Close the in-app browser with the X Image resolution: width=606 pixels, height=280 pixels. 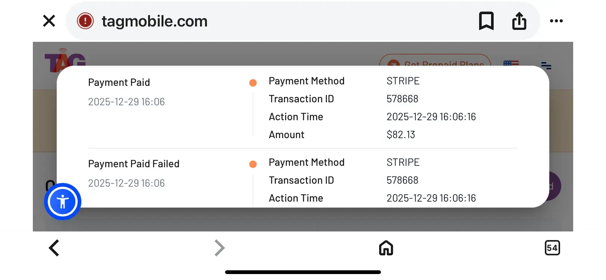pos(49,21)
